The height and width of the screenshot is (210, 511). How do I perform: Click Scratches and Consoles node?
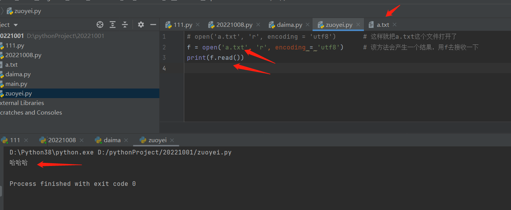point(31,112)
